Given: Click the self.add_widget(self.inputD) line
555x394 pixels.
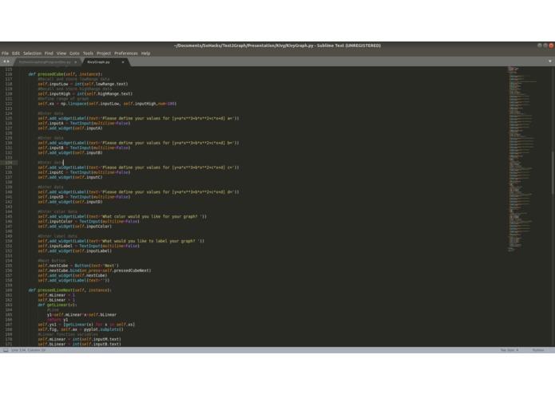Looking at the screenshot, I should click(x=70, y=202).
